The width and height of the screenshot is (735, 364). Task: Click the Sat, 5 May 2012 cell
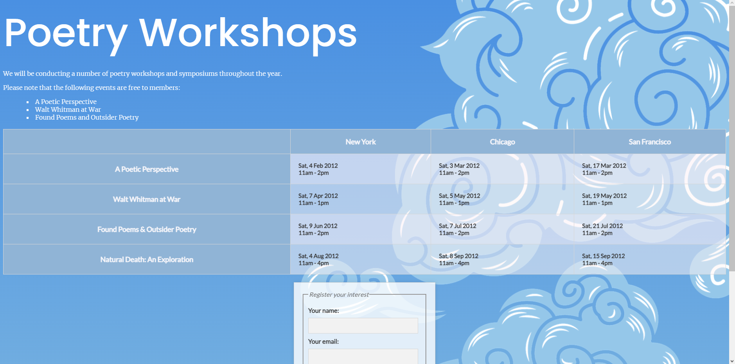click(459, 199)
